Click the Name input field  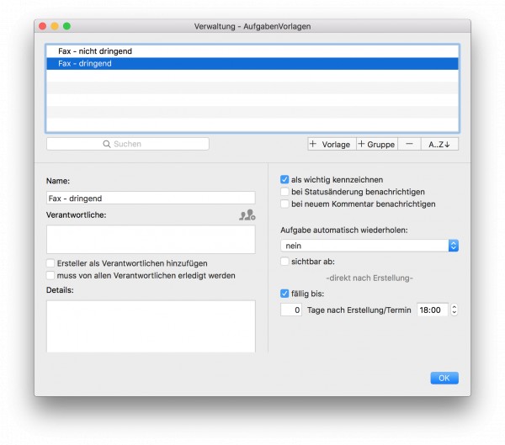[x=151, y=198]
